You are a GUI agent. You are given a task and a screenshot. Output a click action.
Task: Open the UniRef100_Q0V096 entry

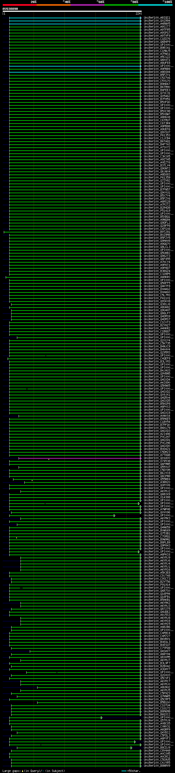pos(157,512)
